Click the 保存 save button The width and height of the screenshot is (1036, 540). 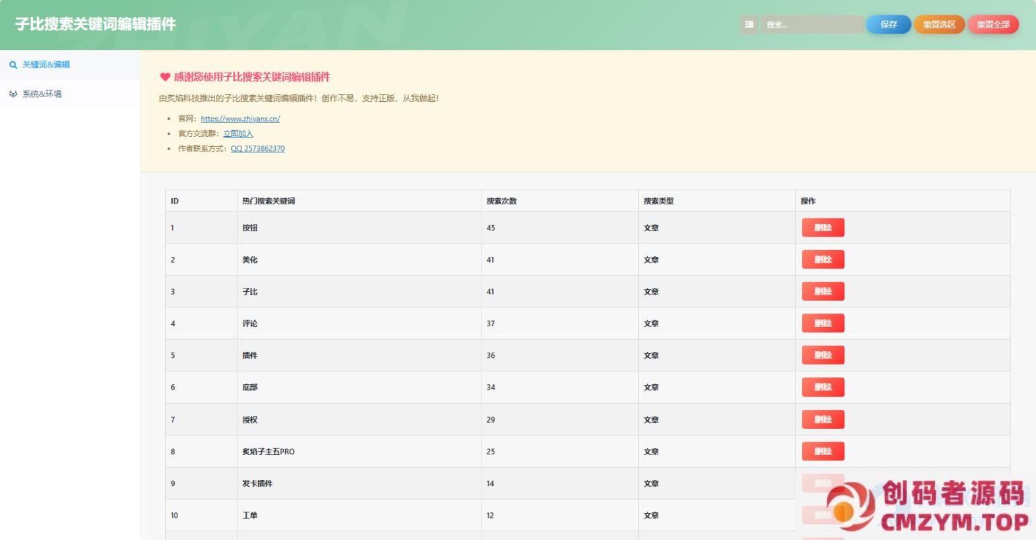tap(888, 24)
